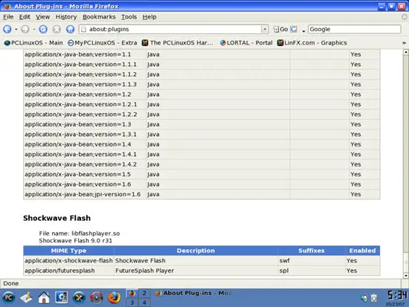Click the Firefox throbber activity icon
Viewport: 409px width, 307px height.
click(x=405, y=17)
